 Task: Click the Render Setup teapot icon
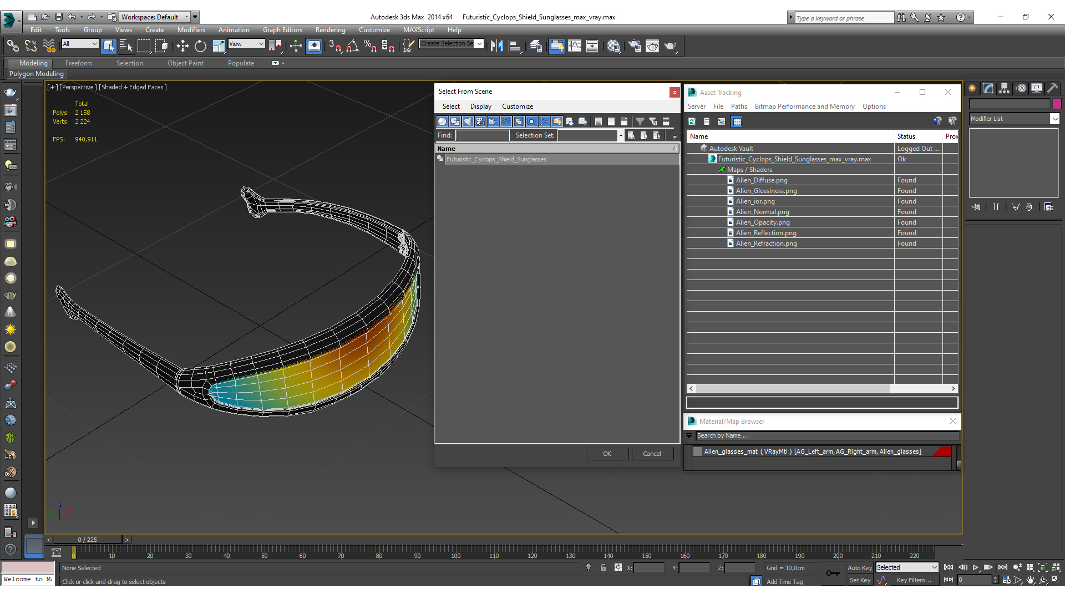pos(635,46)
